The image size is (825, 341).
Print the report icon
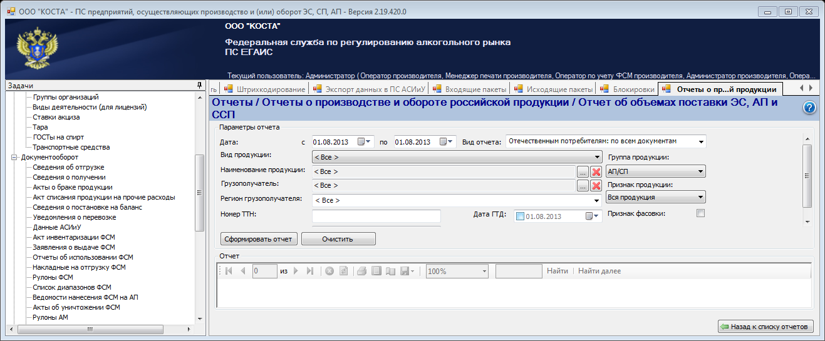click(361, 271)
